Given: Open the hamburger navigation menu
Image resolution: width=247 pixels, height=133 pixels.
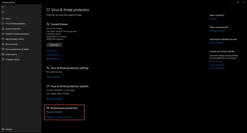Looking at the screenshot, I should pos(3,12).
